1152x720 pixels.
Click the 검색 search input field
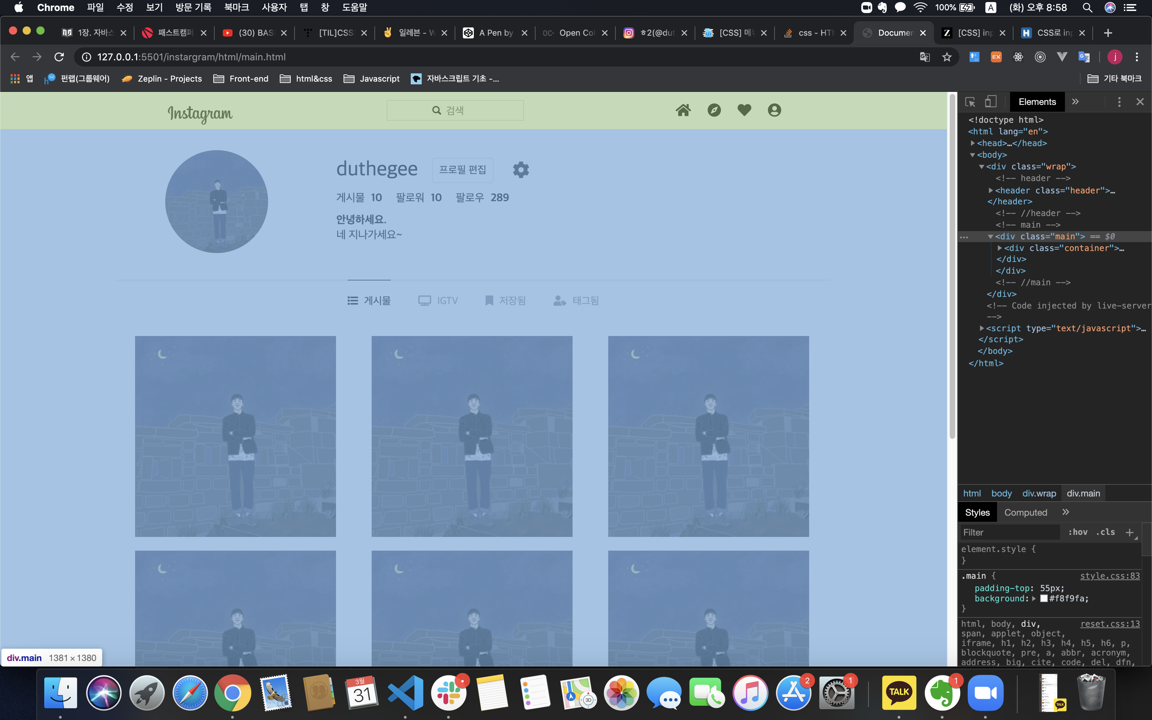[x=455, y=110]
